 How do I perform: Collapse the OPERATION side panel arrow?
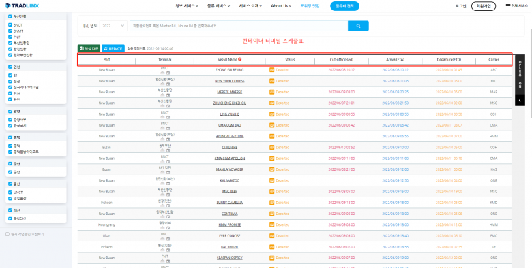[x=520, y=100]
